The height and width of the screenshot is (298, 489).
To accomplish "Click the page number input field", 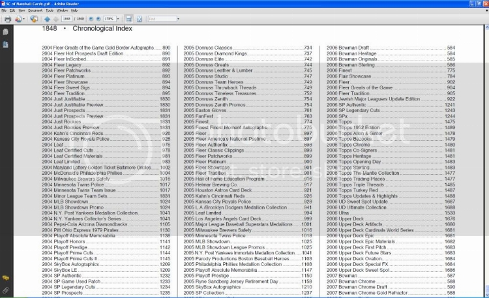I will (x=67, y=19).
